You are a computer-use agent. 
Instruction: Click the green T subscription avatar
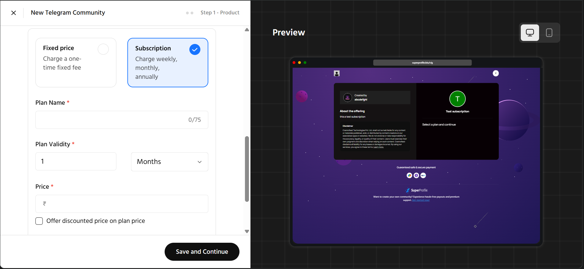coord(457,99)
